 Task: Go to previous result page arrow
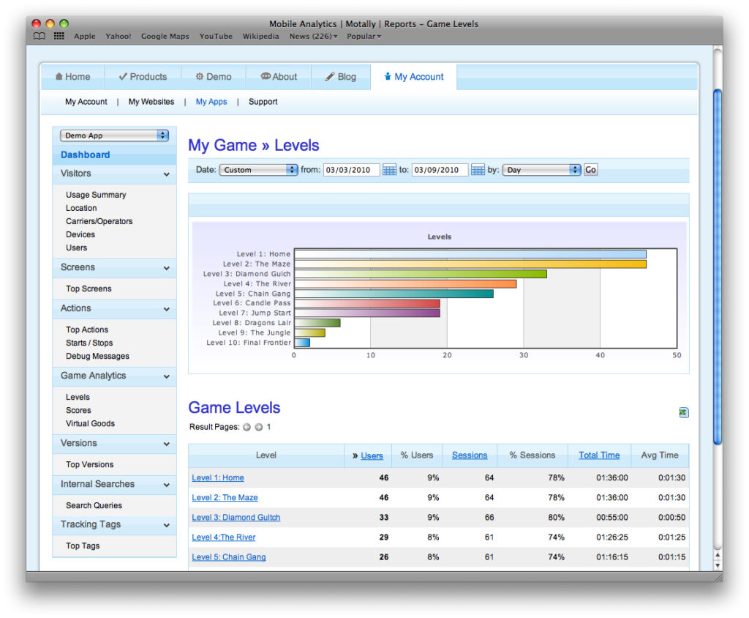click(x=246, y=427)
